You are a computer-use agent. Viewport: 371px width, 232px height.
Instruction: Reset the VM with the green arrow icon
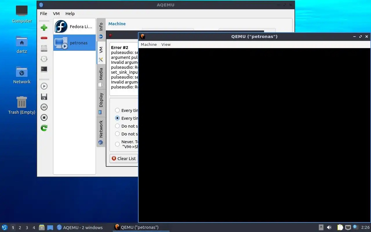click(44, 128)
